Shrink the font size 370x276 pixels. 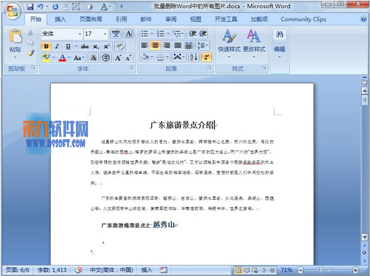(128, 57)
